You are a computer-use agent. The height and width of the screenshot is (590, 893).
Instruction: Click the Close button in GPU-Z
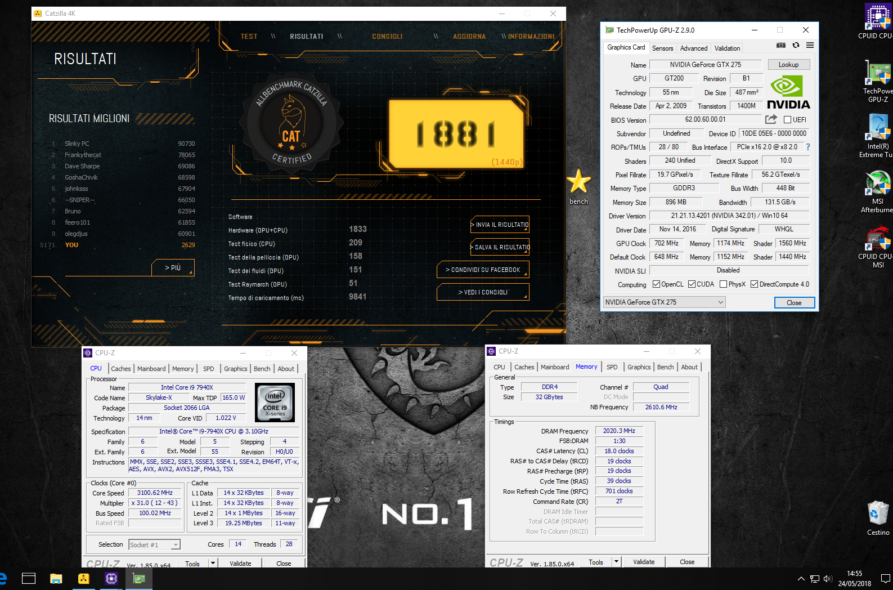pos(794,303)
